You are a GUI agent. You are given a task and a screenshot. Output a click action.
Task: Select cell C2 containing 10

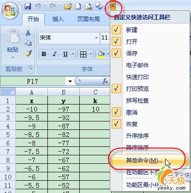pyautogui.click(x=95, y=109)
